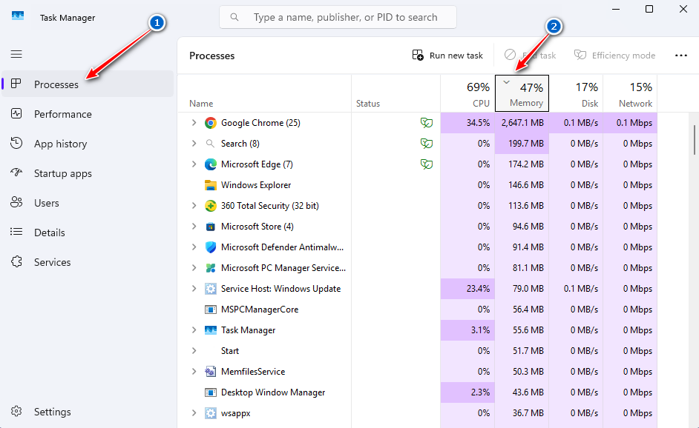Select the Windows Explorer process name
Viewport: 699px width, 428px height.
[256, 185]
